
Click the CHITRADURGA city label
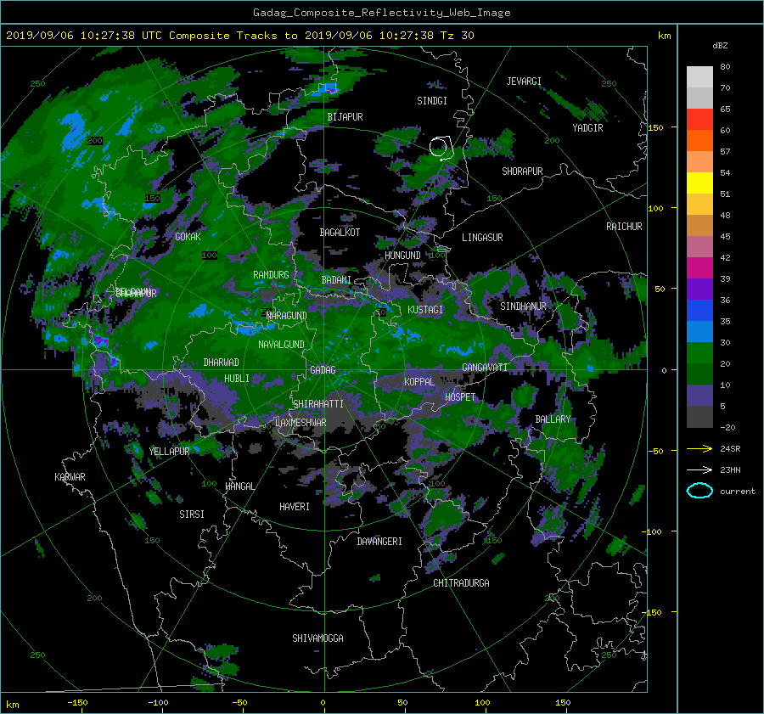coord(462,583)
